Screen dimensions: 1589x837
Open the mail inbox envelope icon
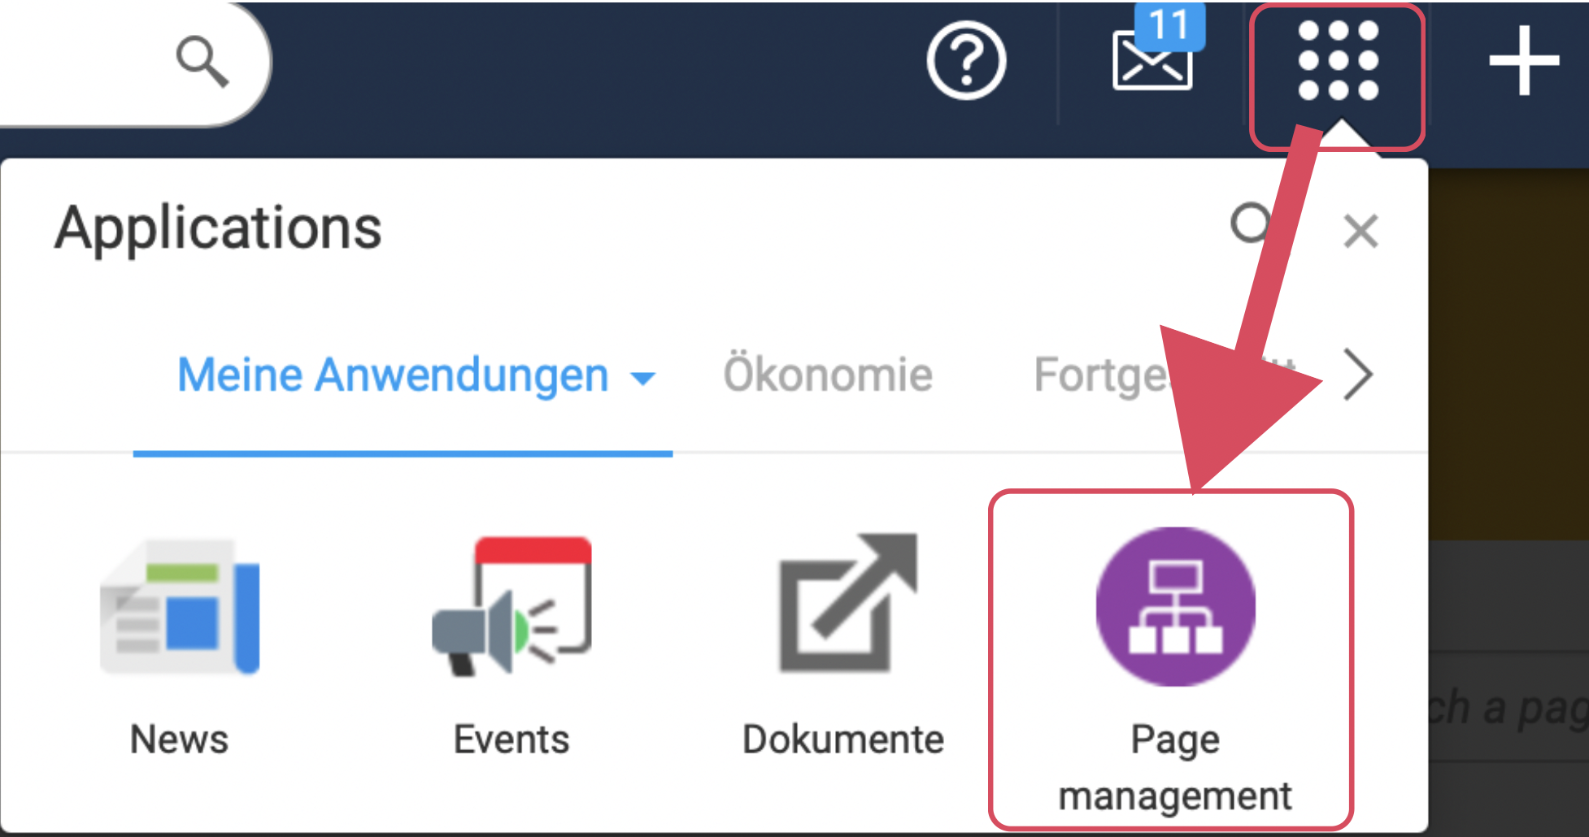pyautogui.click(x=1151, y=63)
